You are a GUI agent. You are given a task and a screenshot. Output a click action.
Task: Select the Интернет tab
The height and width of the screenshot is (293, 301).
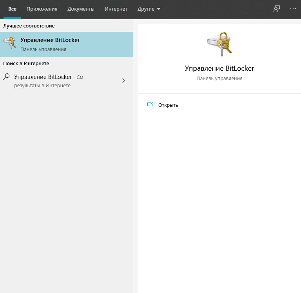click(116, 9)
